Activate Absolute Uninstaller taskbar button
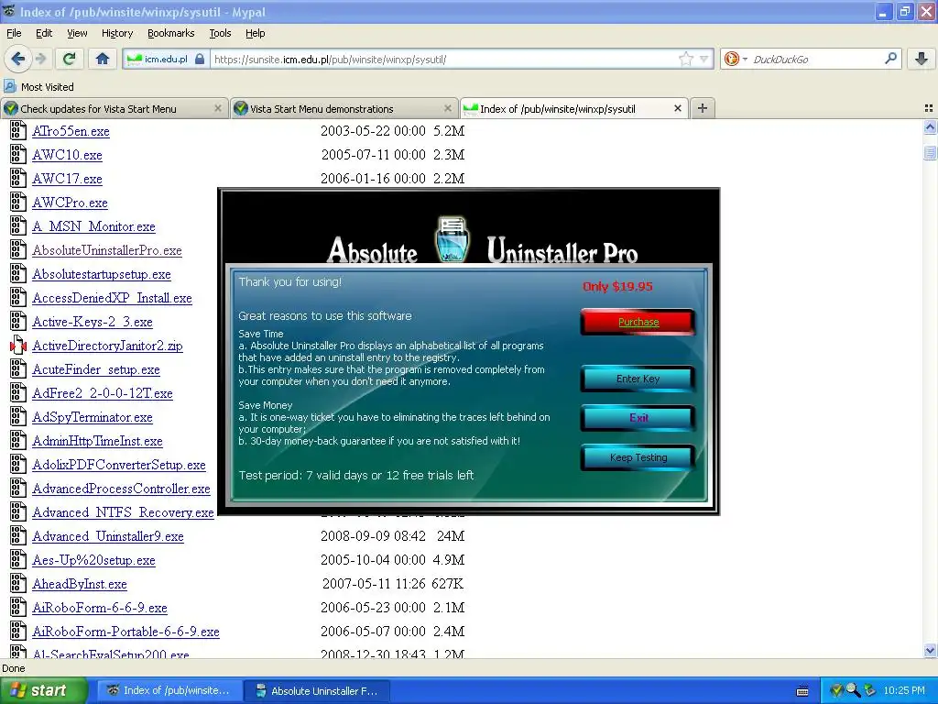 (x=317, y=691)
